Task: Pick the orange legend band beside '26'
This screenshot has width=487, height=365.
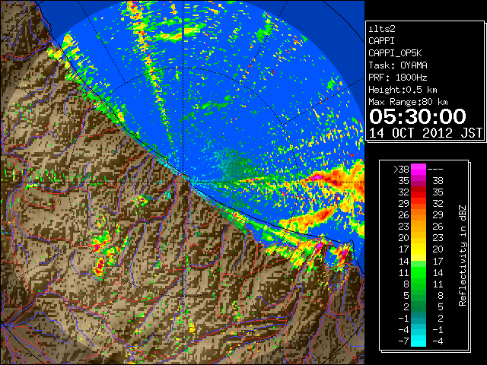Action: click(419, 215)
